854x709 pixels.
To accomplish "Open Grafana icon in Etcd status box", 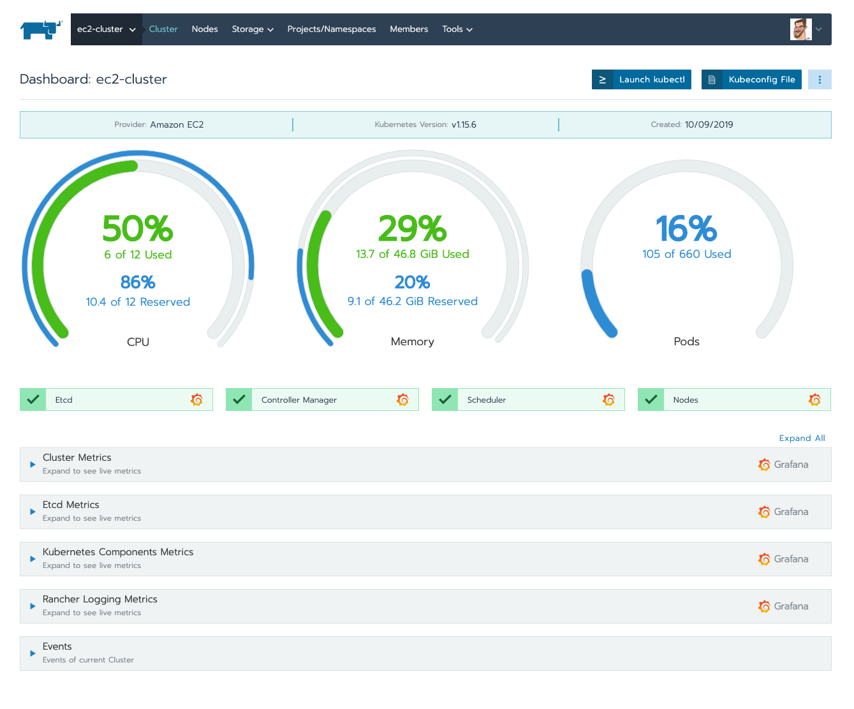I will coord(196,399).
